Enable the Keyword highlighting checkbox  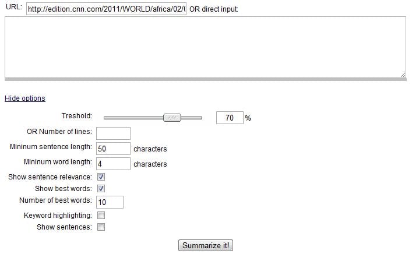point(101,216)
